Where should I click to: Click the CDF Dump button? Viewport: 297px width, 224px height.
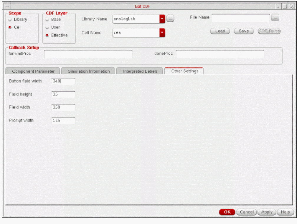[269, 31]
